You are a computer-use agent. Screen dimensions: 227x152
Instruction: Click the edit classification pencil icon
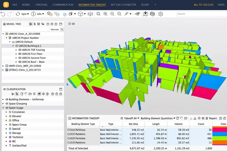pyautogui.click(x=47, y=94)
